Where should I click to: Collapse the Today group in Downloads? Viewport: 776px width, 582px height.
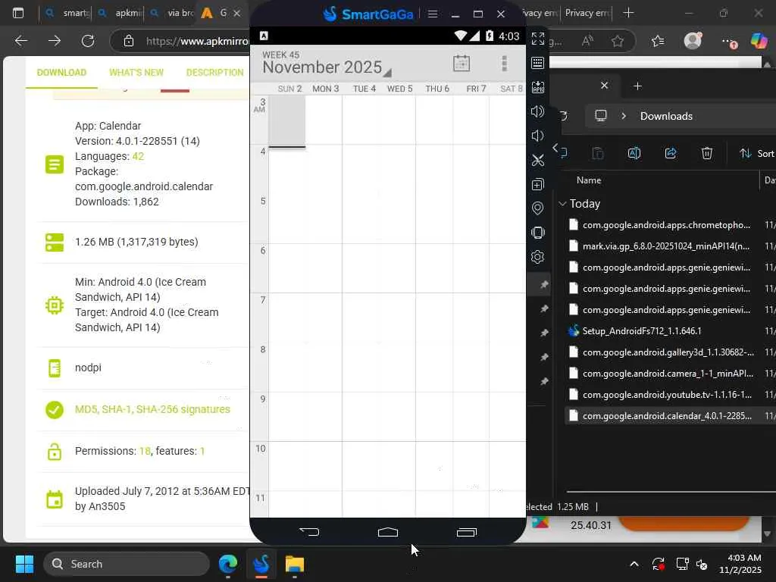click(562, 203)
